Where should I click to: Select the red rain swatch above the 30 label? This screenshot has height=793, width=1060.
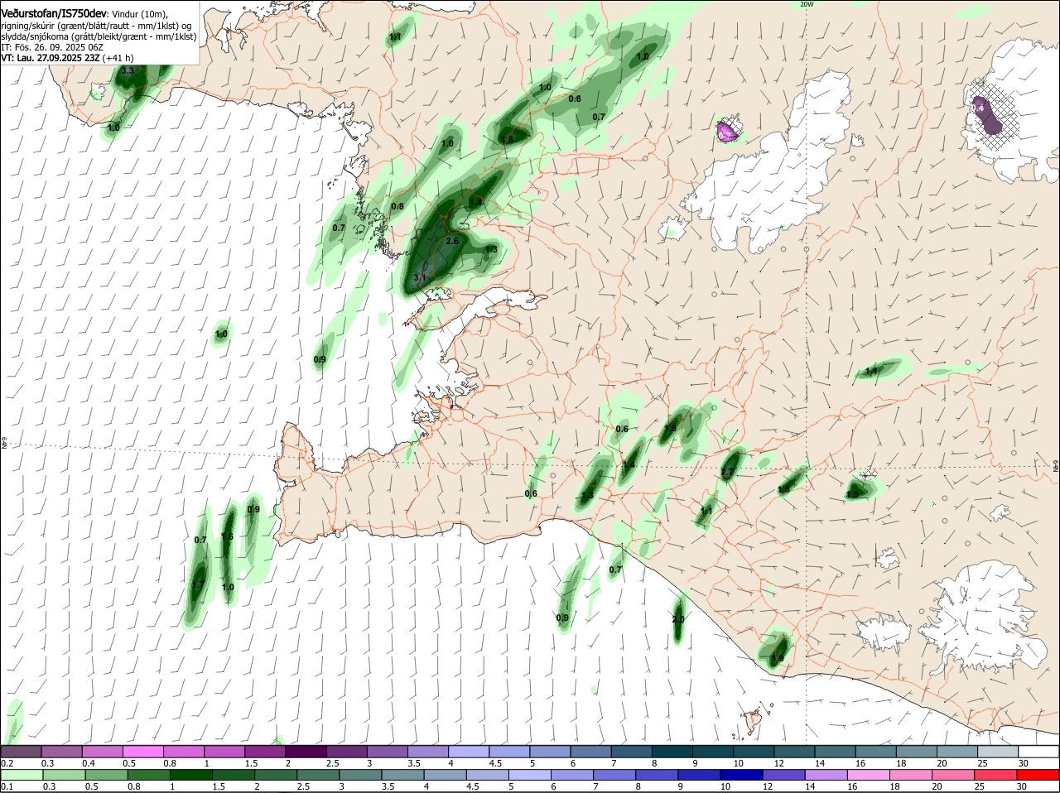[x=1038, y=776]
